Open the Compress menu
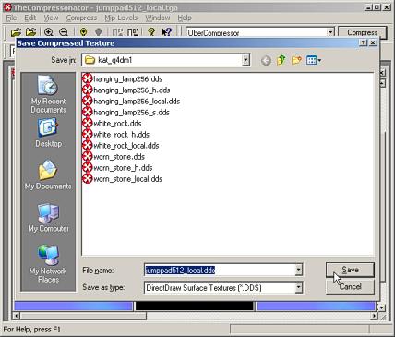The height and width of the screenshot is (337, 395). pyautogui.click(x=81, y=18)
